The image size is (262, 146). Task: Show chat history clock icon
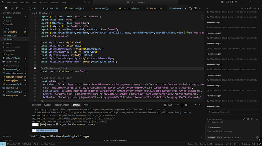click(250, 8)
